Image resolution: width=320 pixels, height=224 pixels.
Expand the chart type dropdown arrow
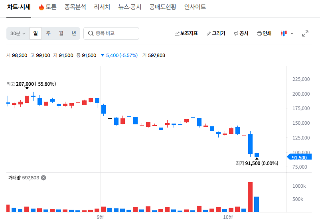pos(292,33)
